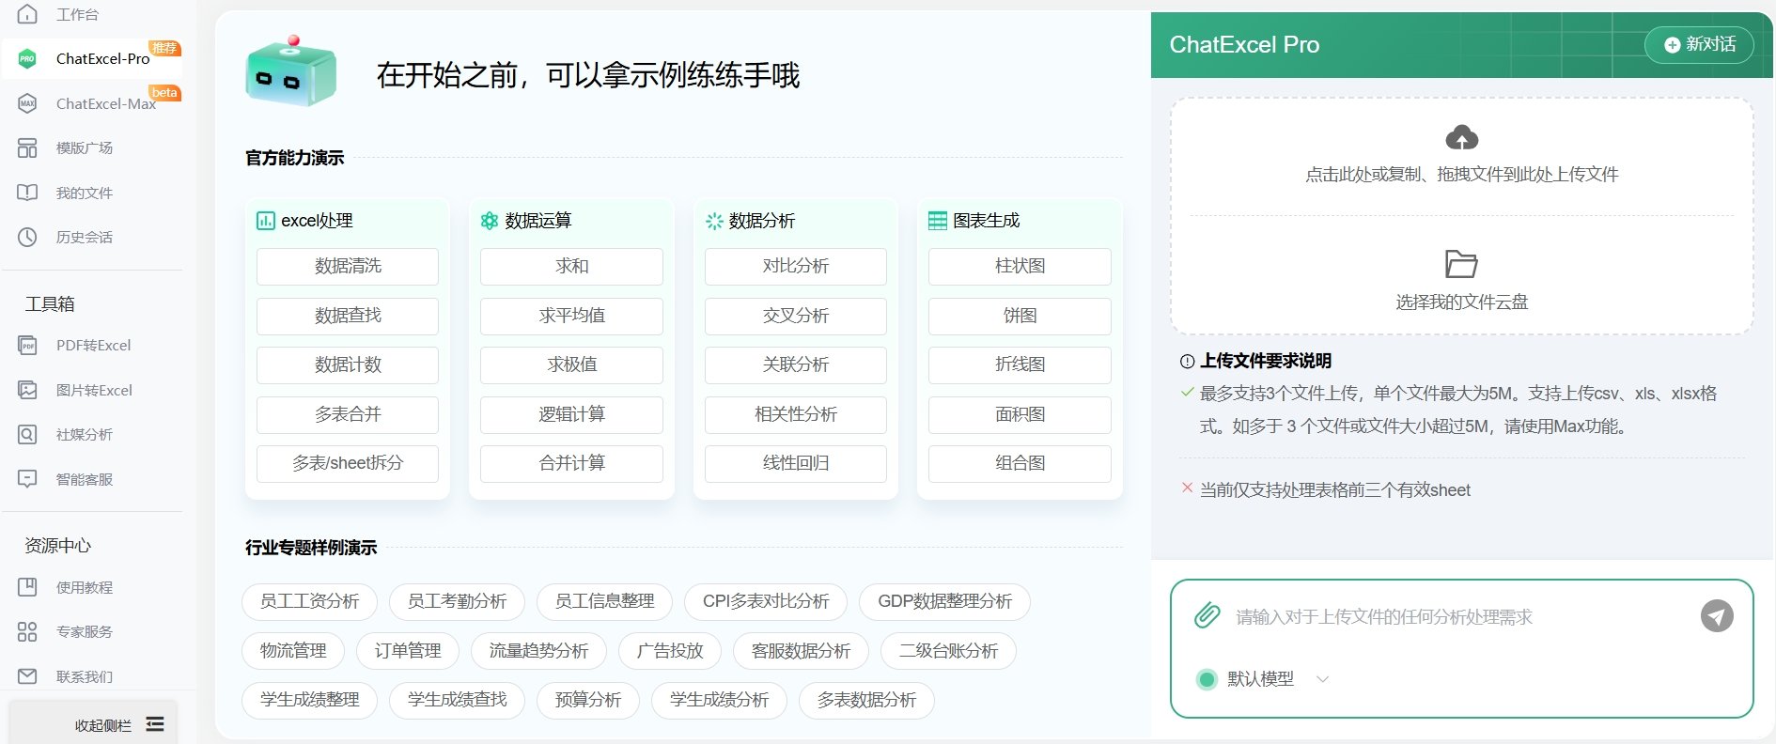Click the 联系我们 mail icon
Image resolution: width=1776 pixels, height=744 pixels.
coord(27,676)
